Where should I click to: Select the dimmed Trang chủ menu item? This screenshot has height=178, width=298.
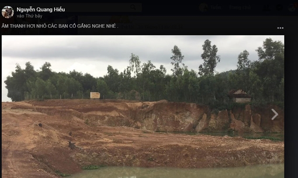(x=240, y=7)
